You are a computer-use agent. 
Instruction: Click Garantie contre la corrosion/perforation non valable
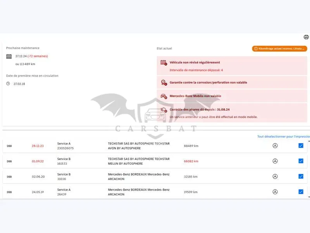point(208,82)
